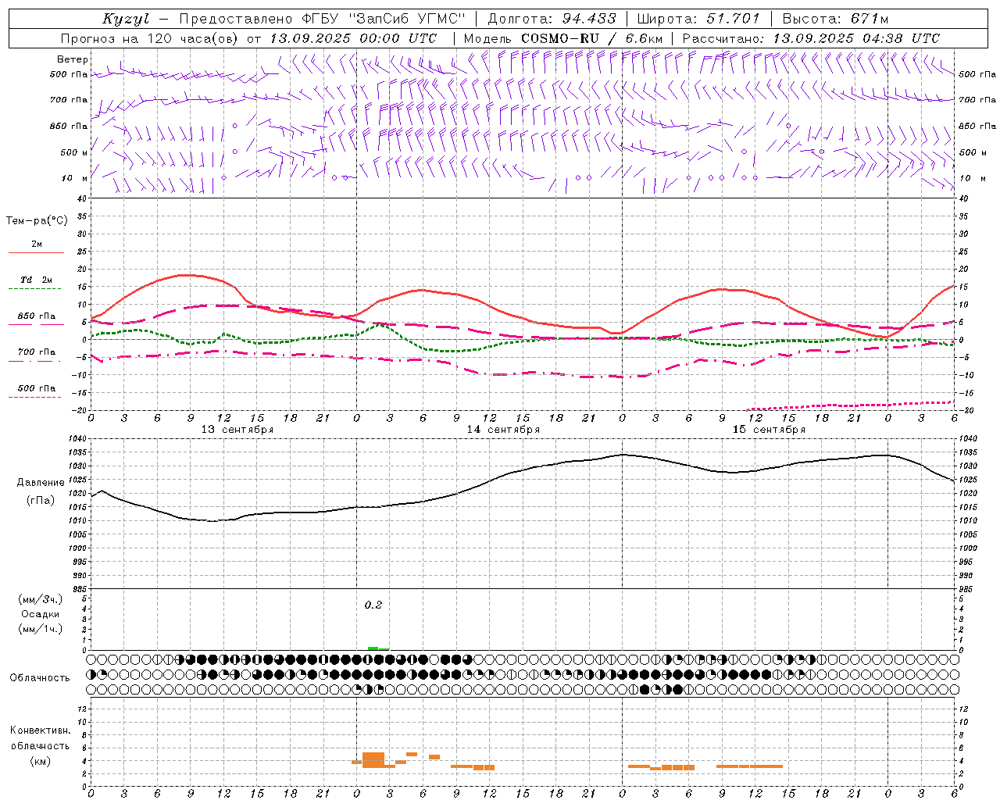Click the tallest orange convective cloud block
Viewport: 1000px width, 800px height.
tap(373, 759)
